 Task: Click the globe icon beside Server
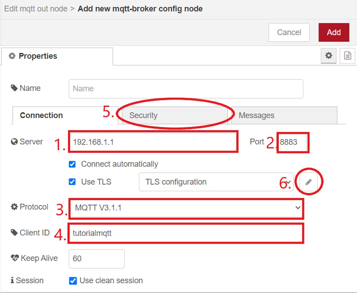tap(14, 142)
